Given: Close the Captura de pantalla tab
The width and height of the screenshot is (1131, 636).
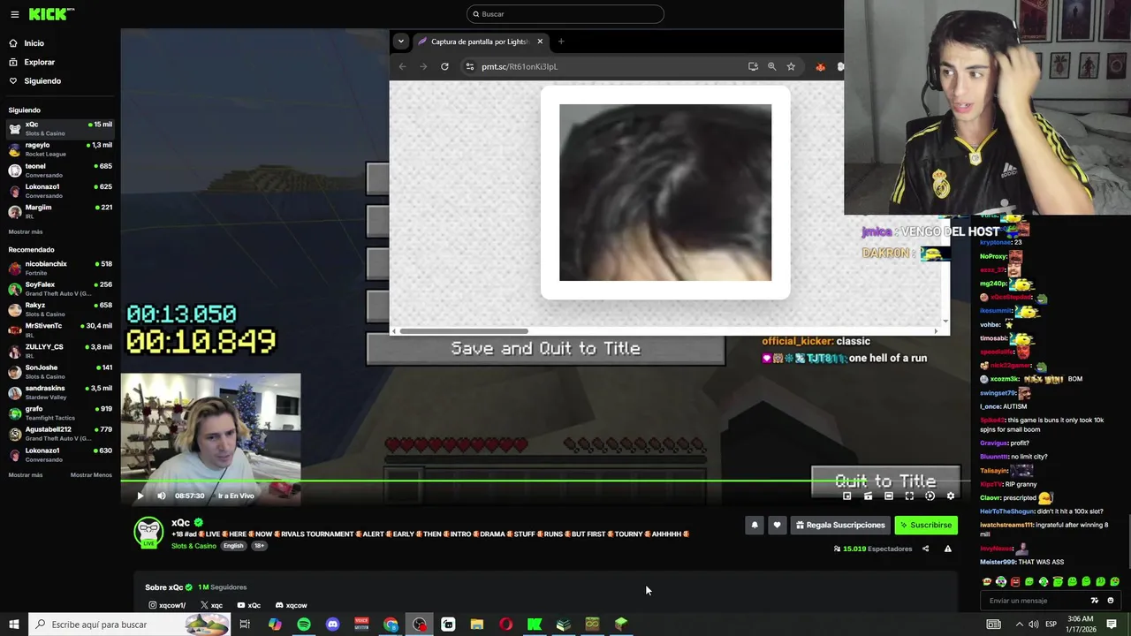Looking at the screenshot, I should 540,42.
